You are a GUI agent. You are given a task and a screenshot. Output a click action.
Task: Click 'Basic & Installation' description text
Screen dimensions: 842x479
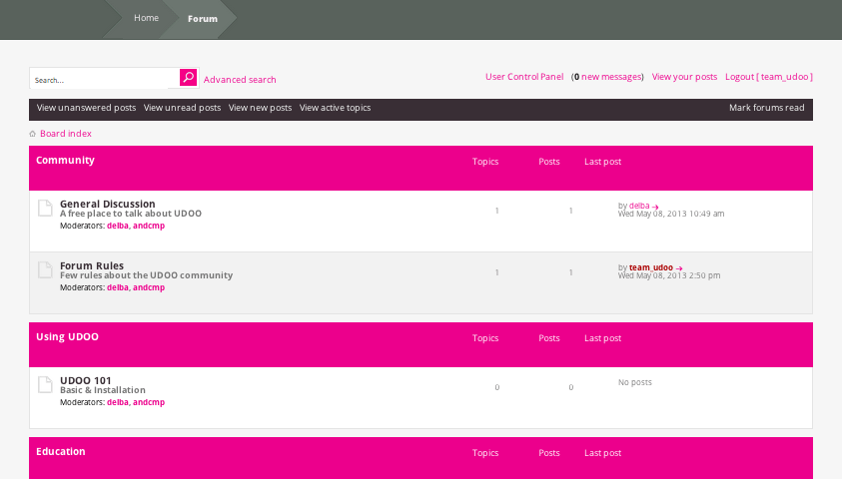(x=103, y=390)
